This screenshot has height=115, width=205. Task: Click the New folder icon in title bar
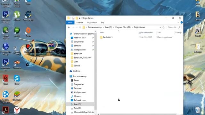77,18
